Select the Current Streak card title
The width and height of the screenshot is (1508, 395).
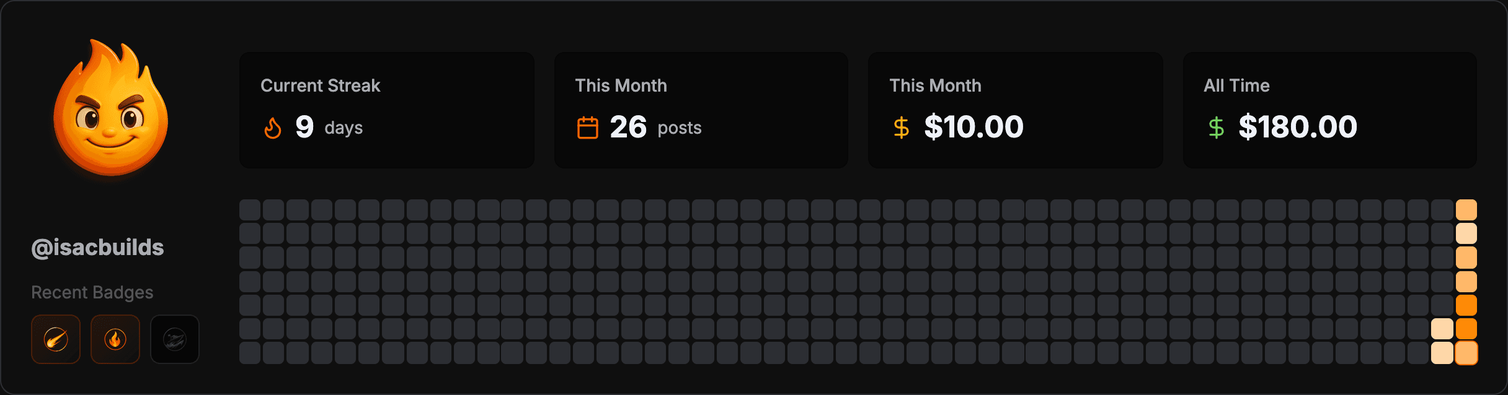coord(320,85)
